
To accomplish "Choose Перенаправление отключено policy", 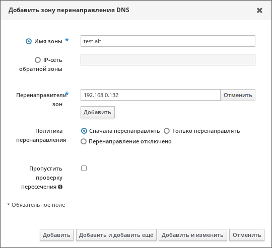I will click(x=84, y=141).
